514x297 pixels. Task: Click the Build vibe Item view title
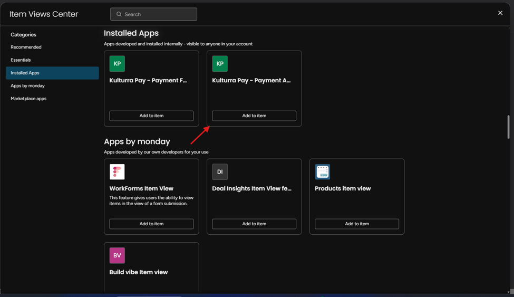(138, 272)
